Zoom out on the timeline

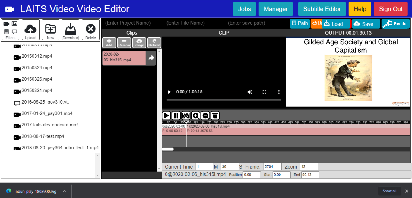pyautogui.click(x=205, y=116)
